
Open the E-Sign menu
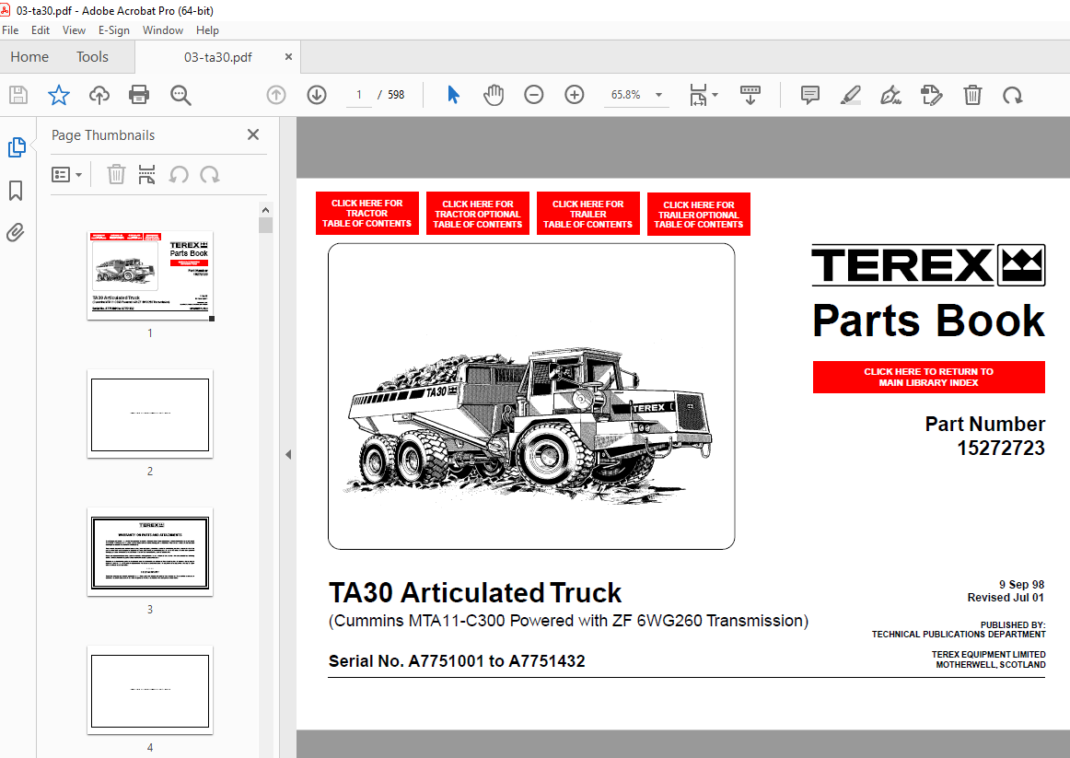114,30
